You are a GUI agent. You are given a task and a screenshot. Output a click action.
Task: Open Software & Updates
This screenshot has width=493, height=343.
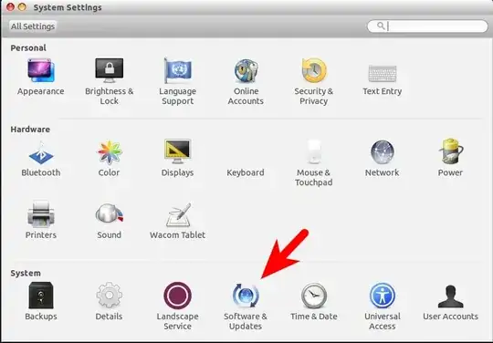point(246,307)
